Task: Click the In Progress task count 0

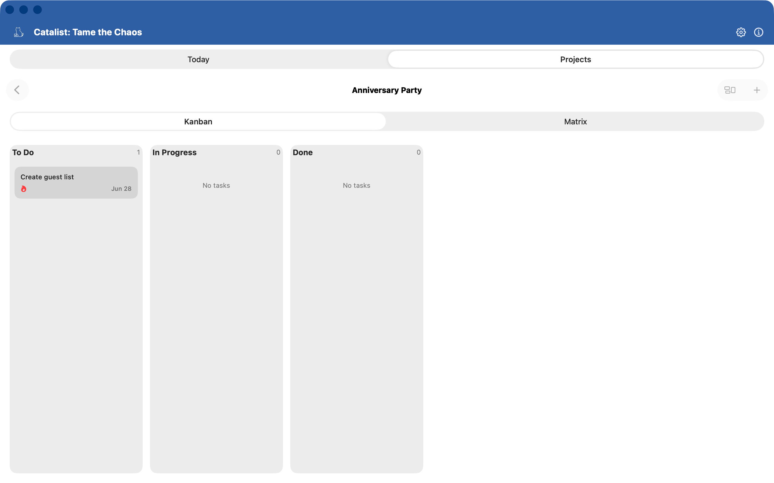Action: (278, 152)
